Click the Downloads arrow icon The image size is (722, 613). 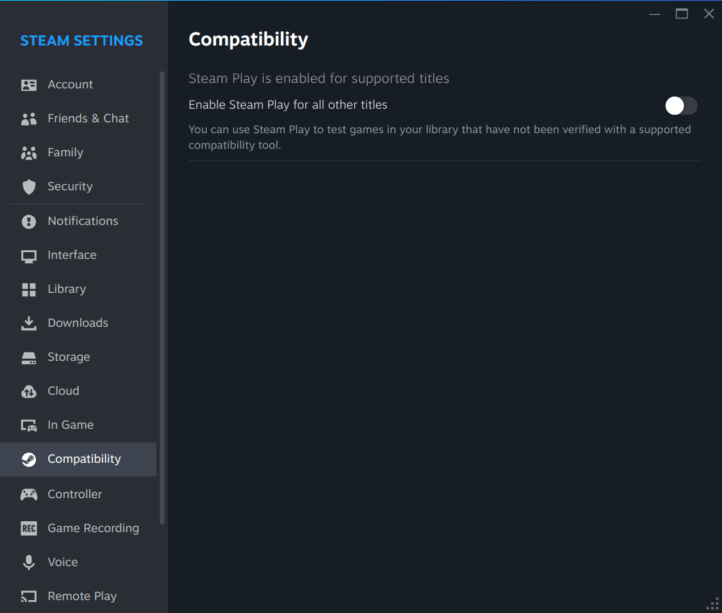tap(29, 323)
